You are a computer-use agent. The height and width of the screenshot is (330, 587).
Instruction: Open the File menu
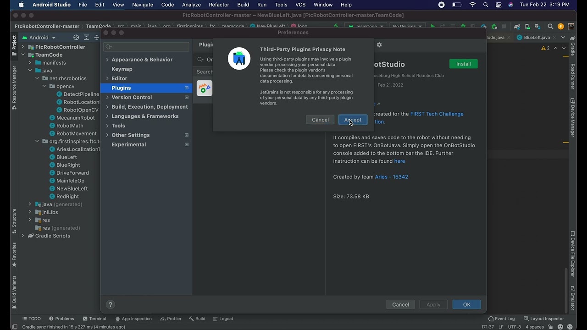click(83, 5)
